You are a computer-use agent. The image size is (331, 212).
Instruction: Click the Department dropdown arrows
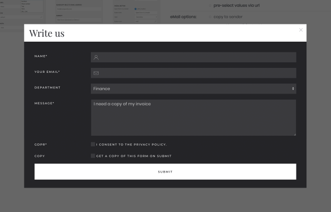pyautogui.click(x=293, y=88)
